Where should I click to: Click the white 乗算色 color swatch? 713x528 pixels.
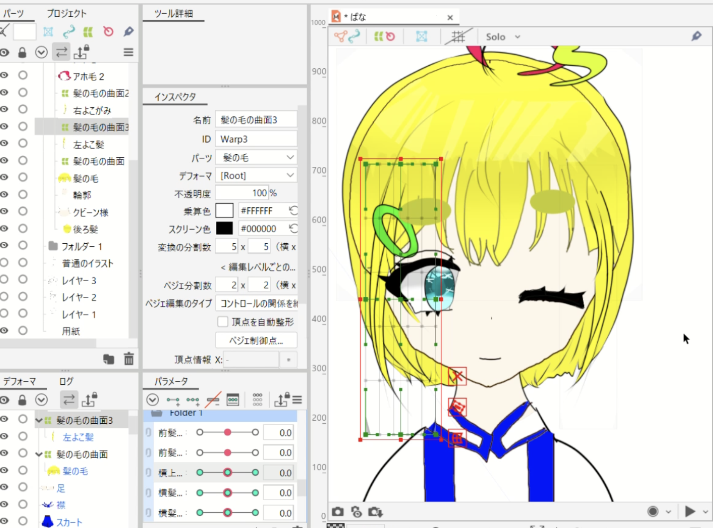225,210
